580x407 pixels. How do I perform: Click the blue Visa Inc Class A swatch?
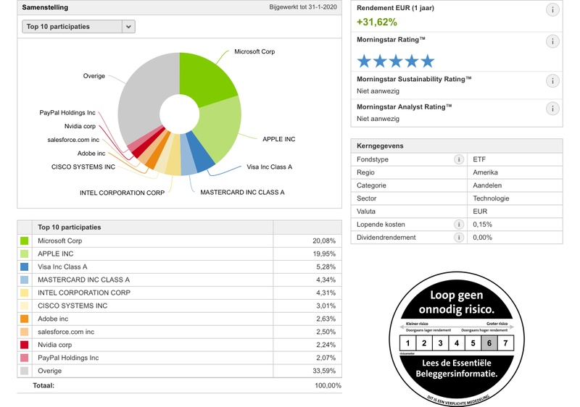point(25,267)
